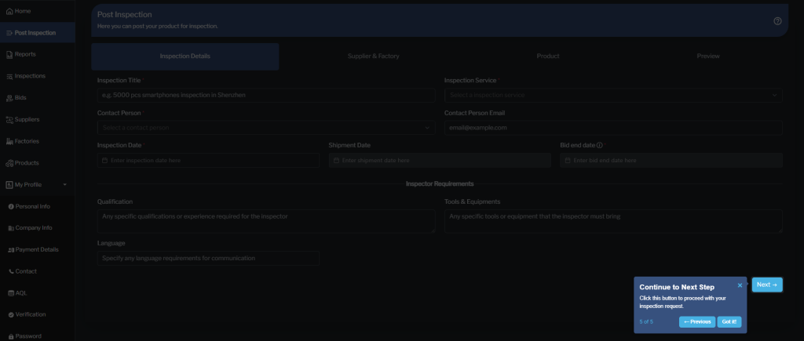This screenshot has height=341, width=804.
Task: Open the Inspection Service dropdown
Action: tap(613, 95)
